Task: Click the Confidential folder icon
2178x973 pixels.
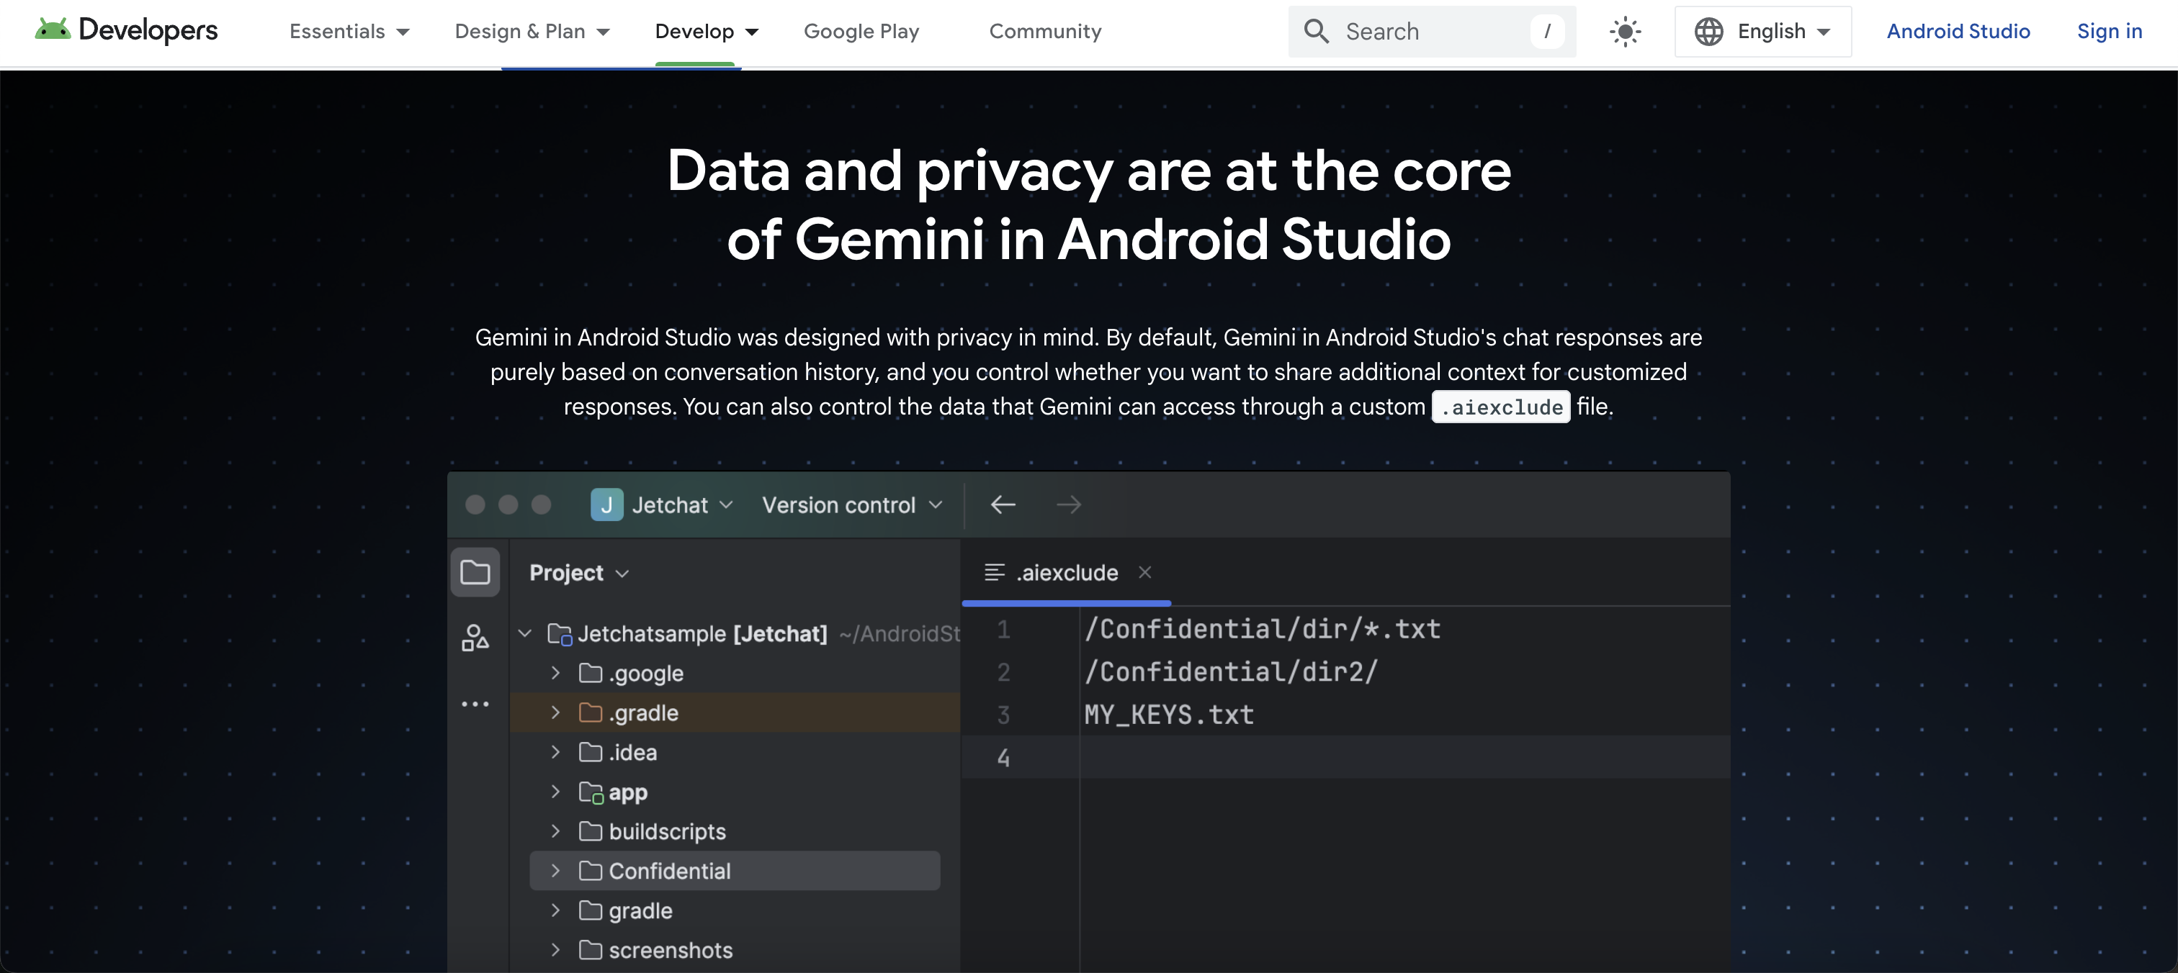Action: 590,871
